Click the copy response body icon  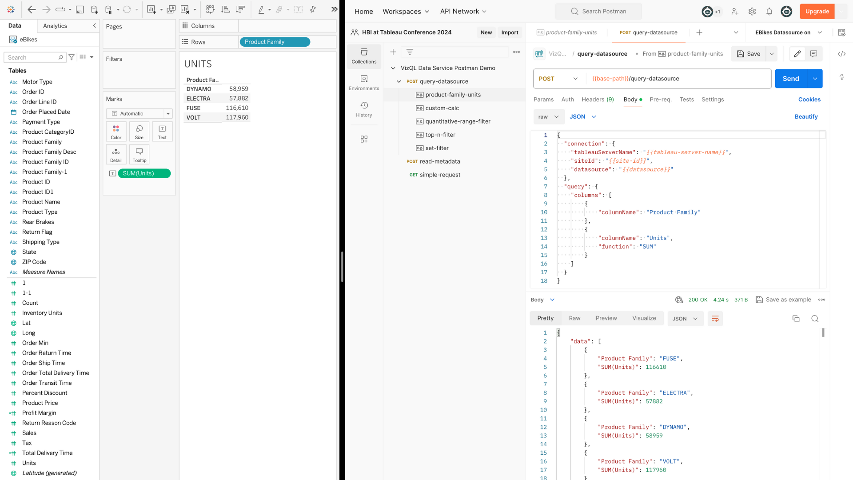pos(796,319)
